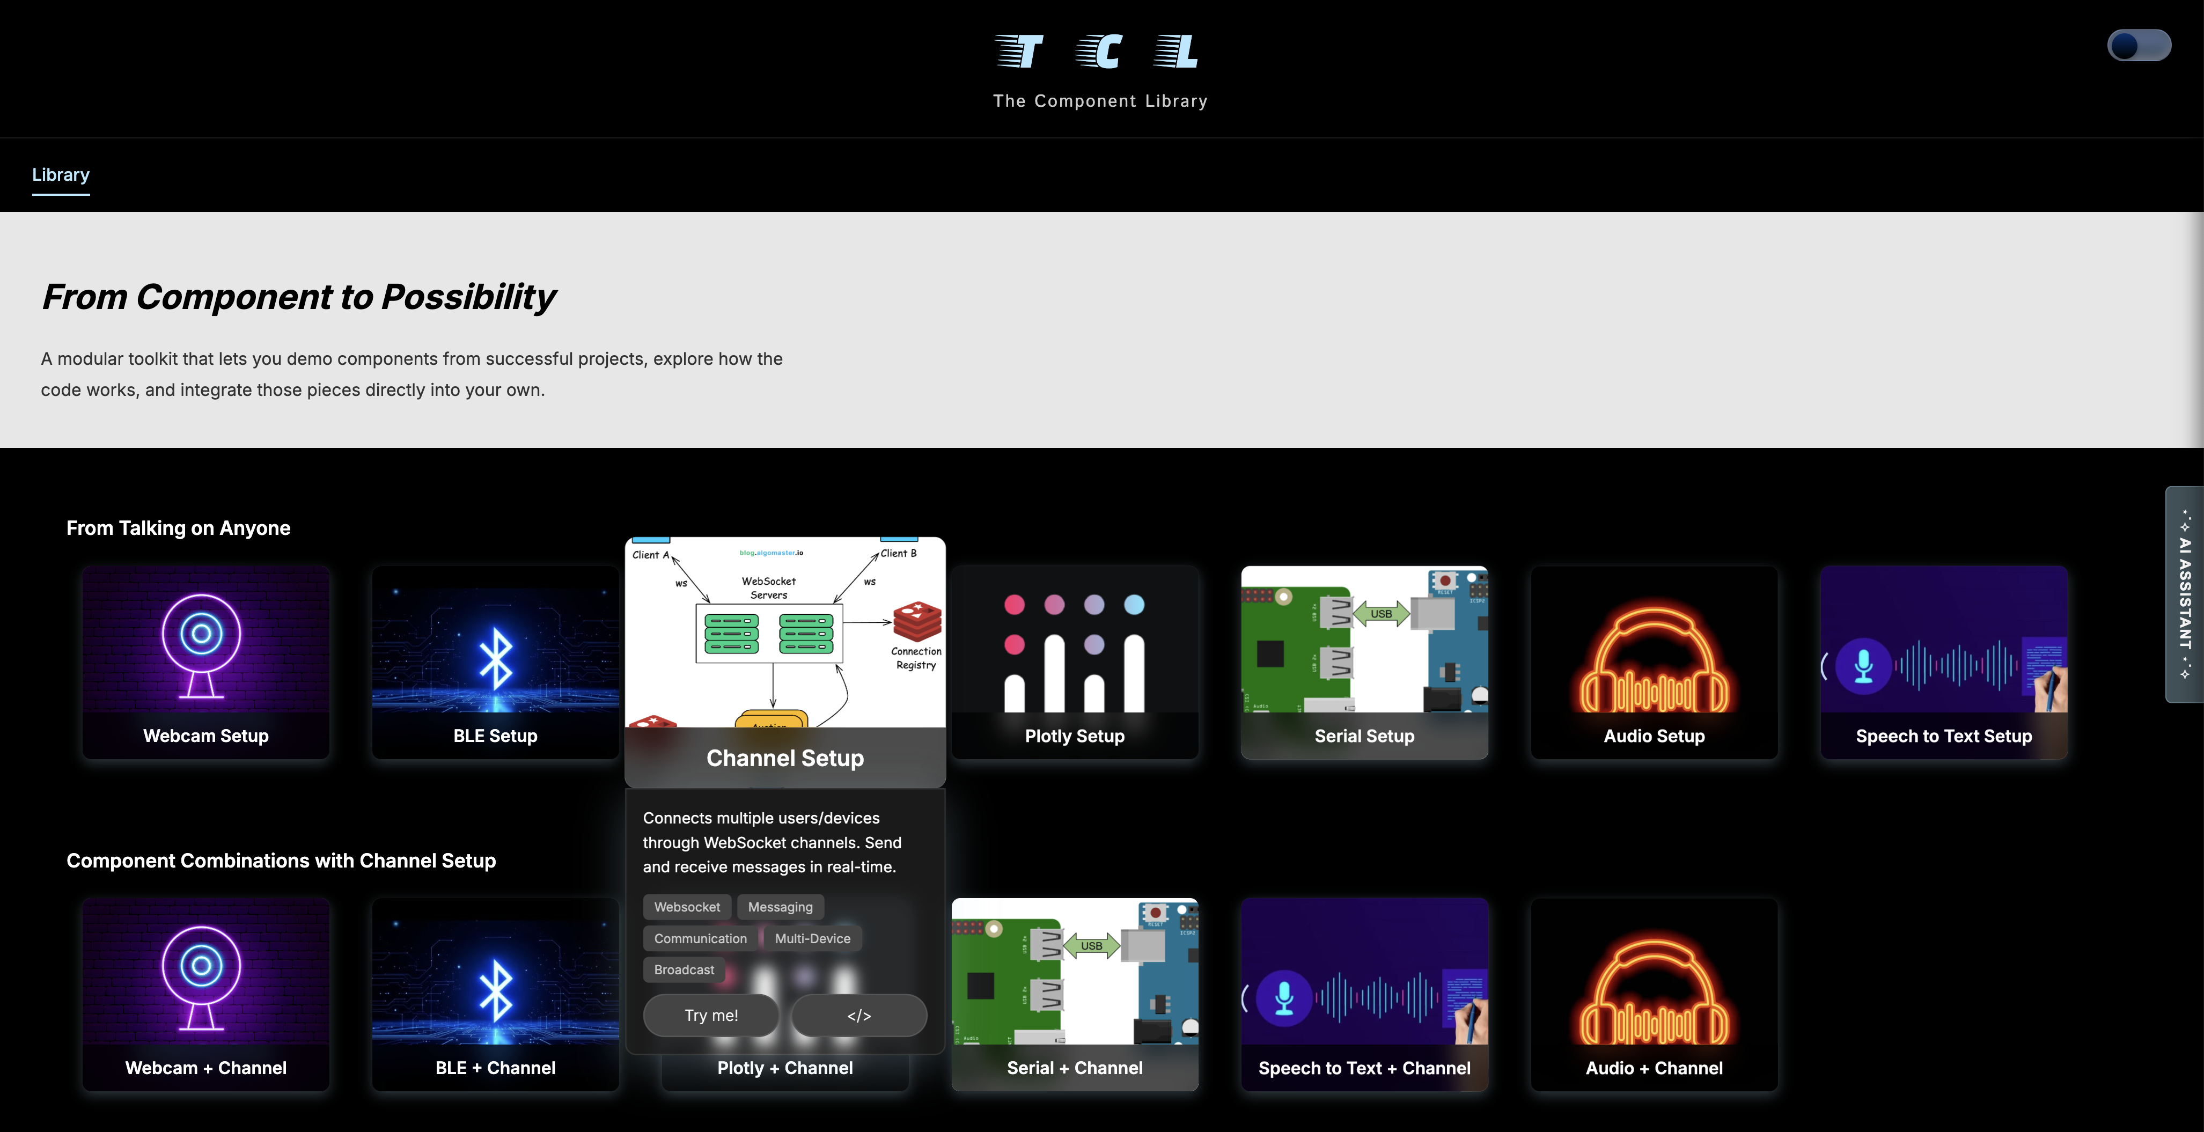Open the Audio + Channel card
Image resolution: width=2204 pixels, height=1132 pixels.
[x=1654, y=994]
